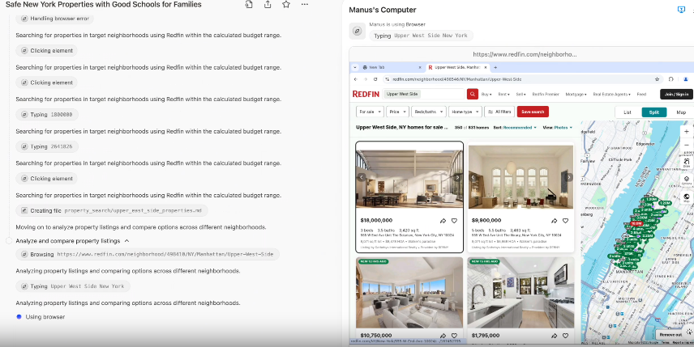Open the For sale filter dropdown
This screenshot has height=347, width=694.
tap(369, 112)
